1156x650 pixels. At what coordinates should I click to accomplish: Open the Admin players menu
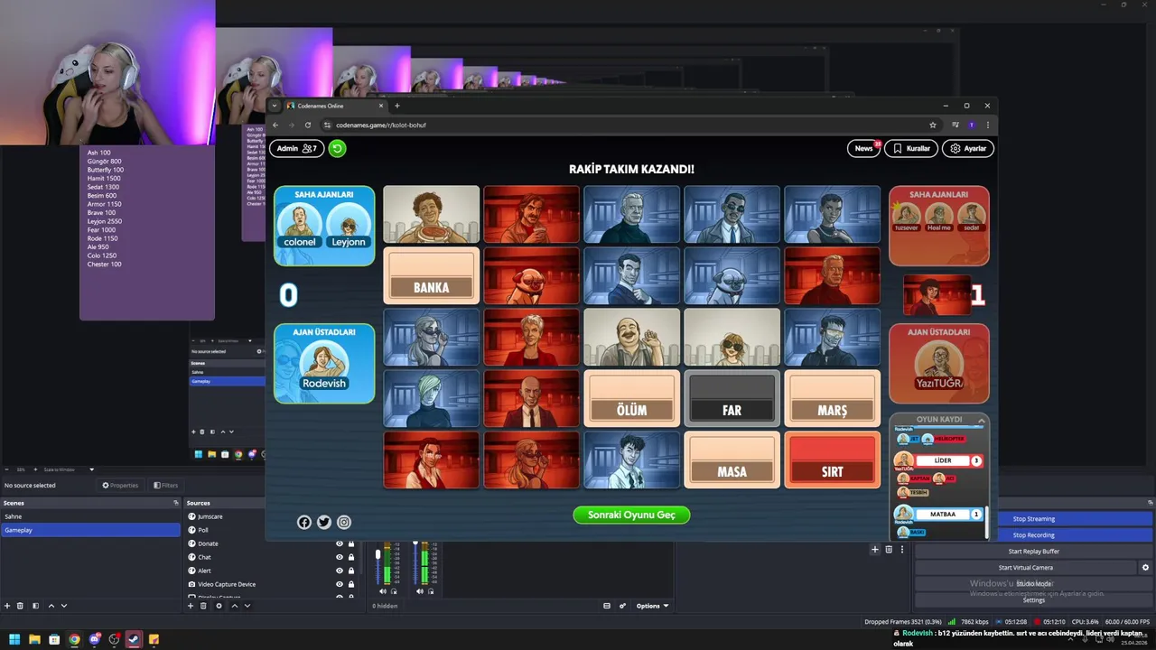(x=296, y=148)
